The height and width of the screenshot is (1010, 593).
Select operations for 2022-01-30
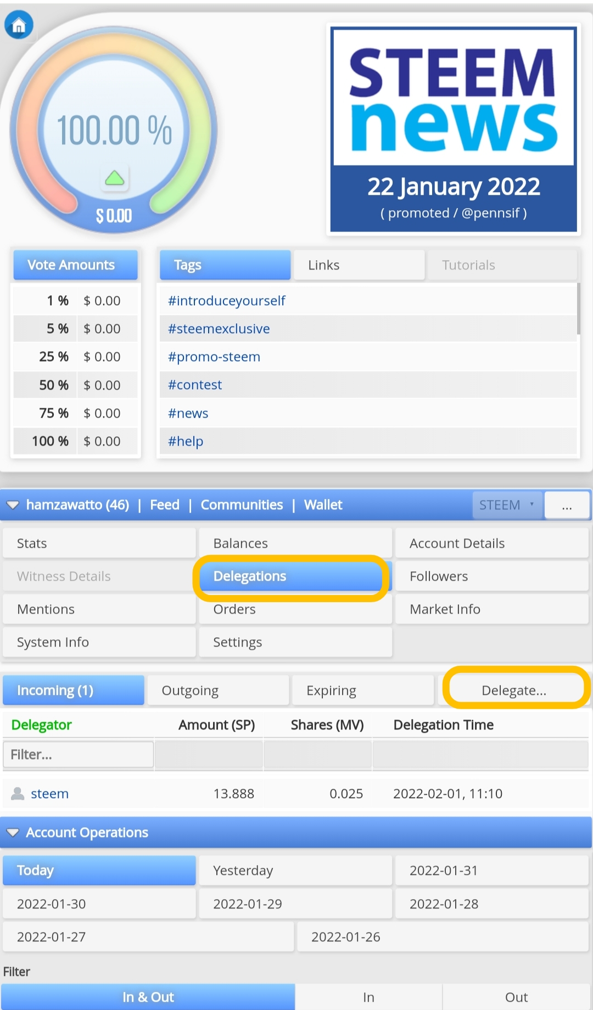click(x=99, y=904)
